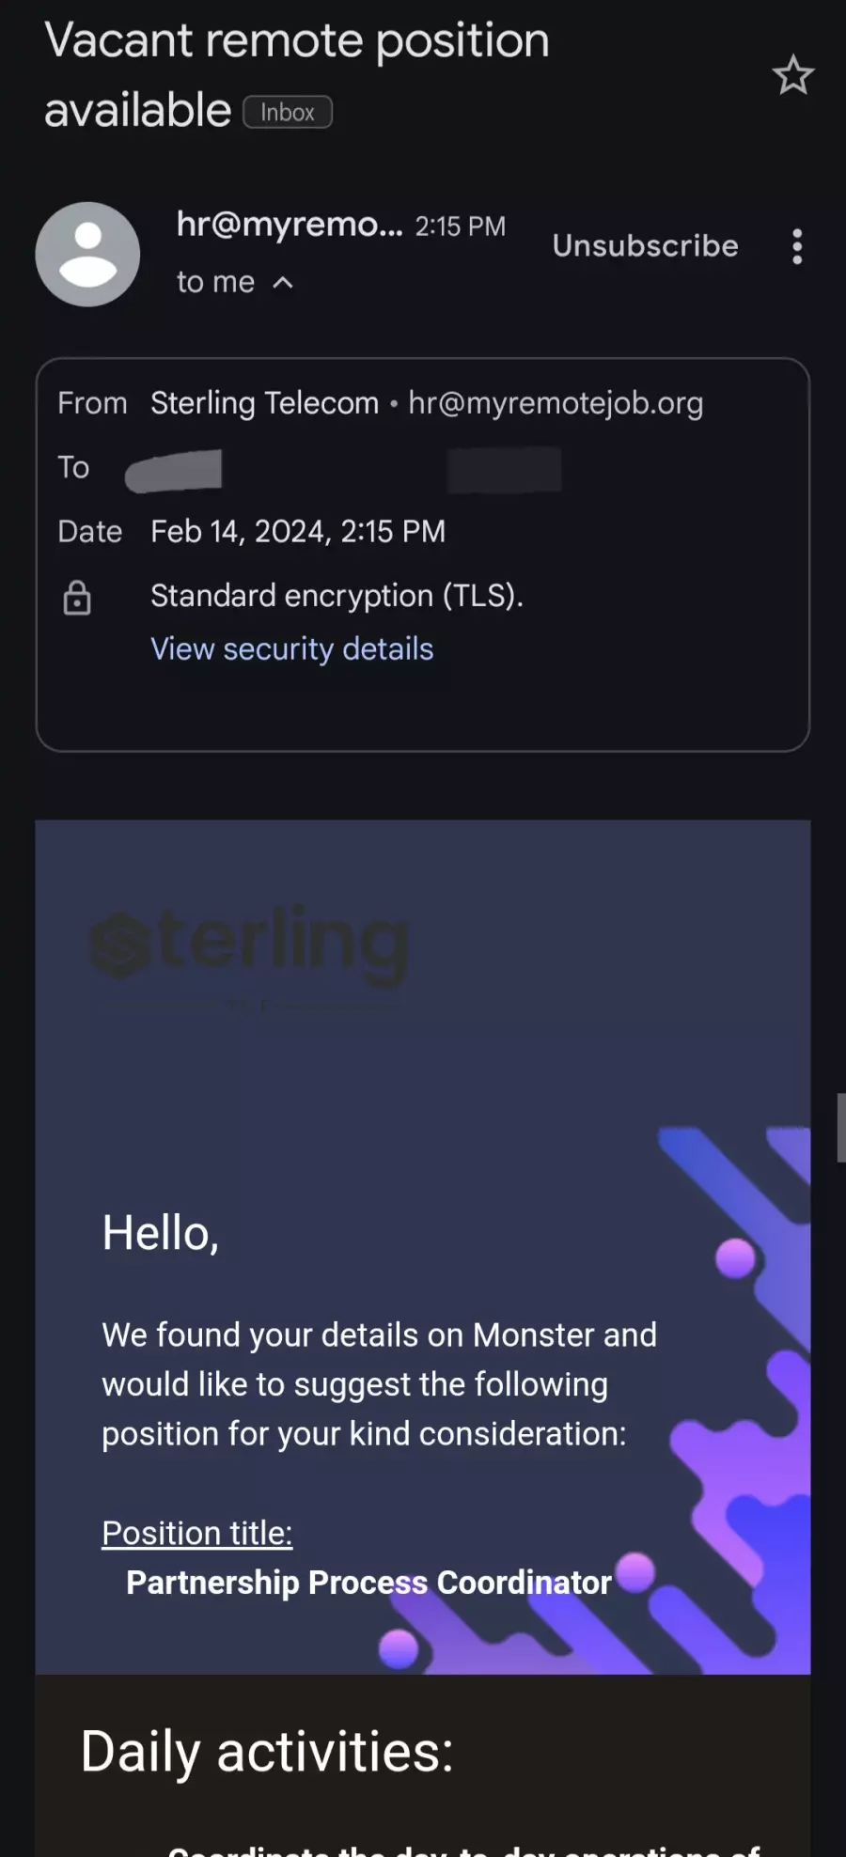
Task: Tap the Feb 14, 2024 date line
Action: click(298, 532)
